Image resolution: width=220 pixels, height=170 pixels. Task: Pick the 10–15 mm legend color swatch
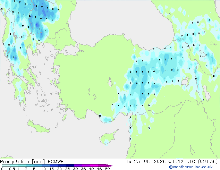pyautogui.click(x=46, y=165)
